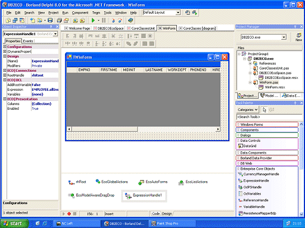This screenshot has height=228, width=305.
Task: Select the EcoModelAwareDragDrop component
Action: (x=91, y=195)
